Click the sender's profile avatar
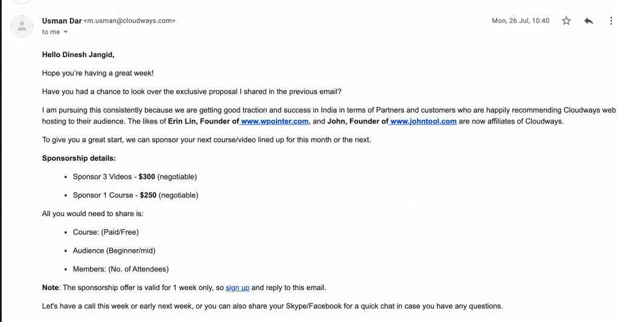Screen dimensions: 618x322 point(22,26)
